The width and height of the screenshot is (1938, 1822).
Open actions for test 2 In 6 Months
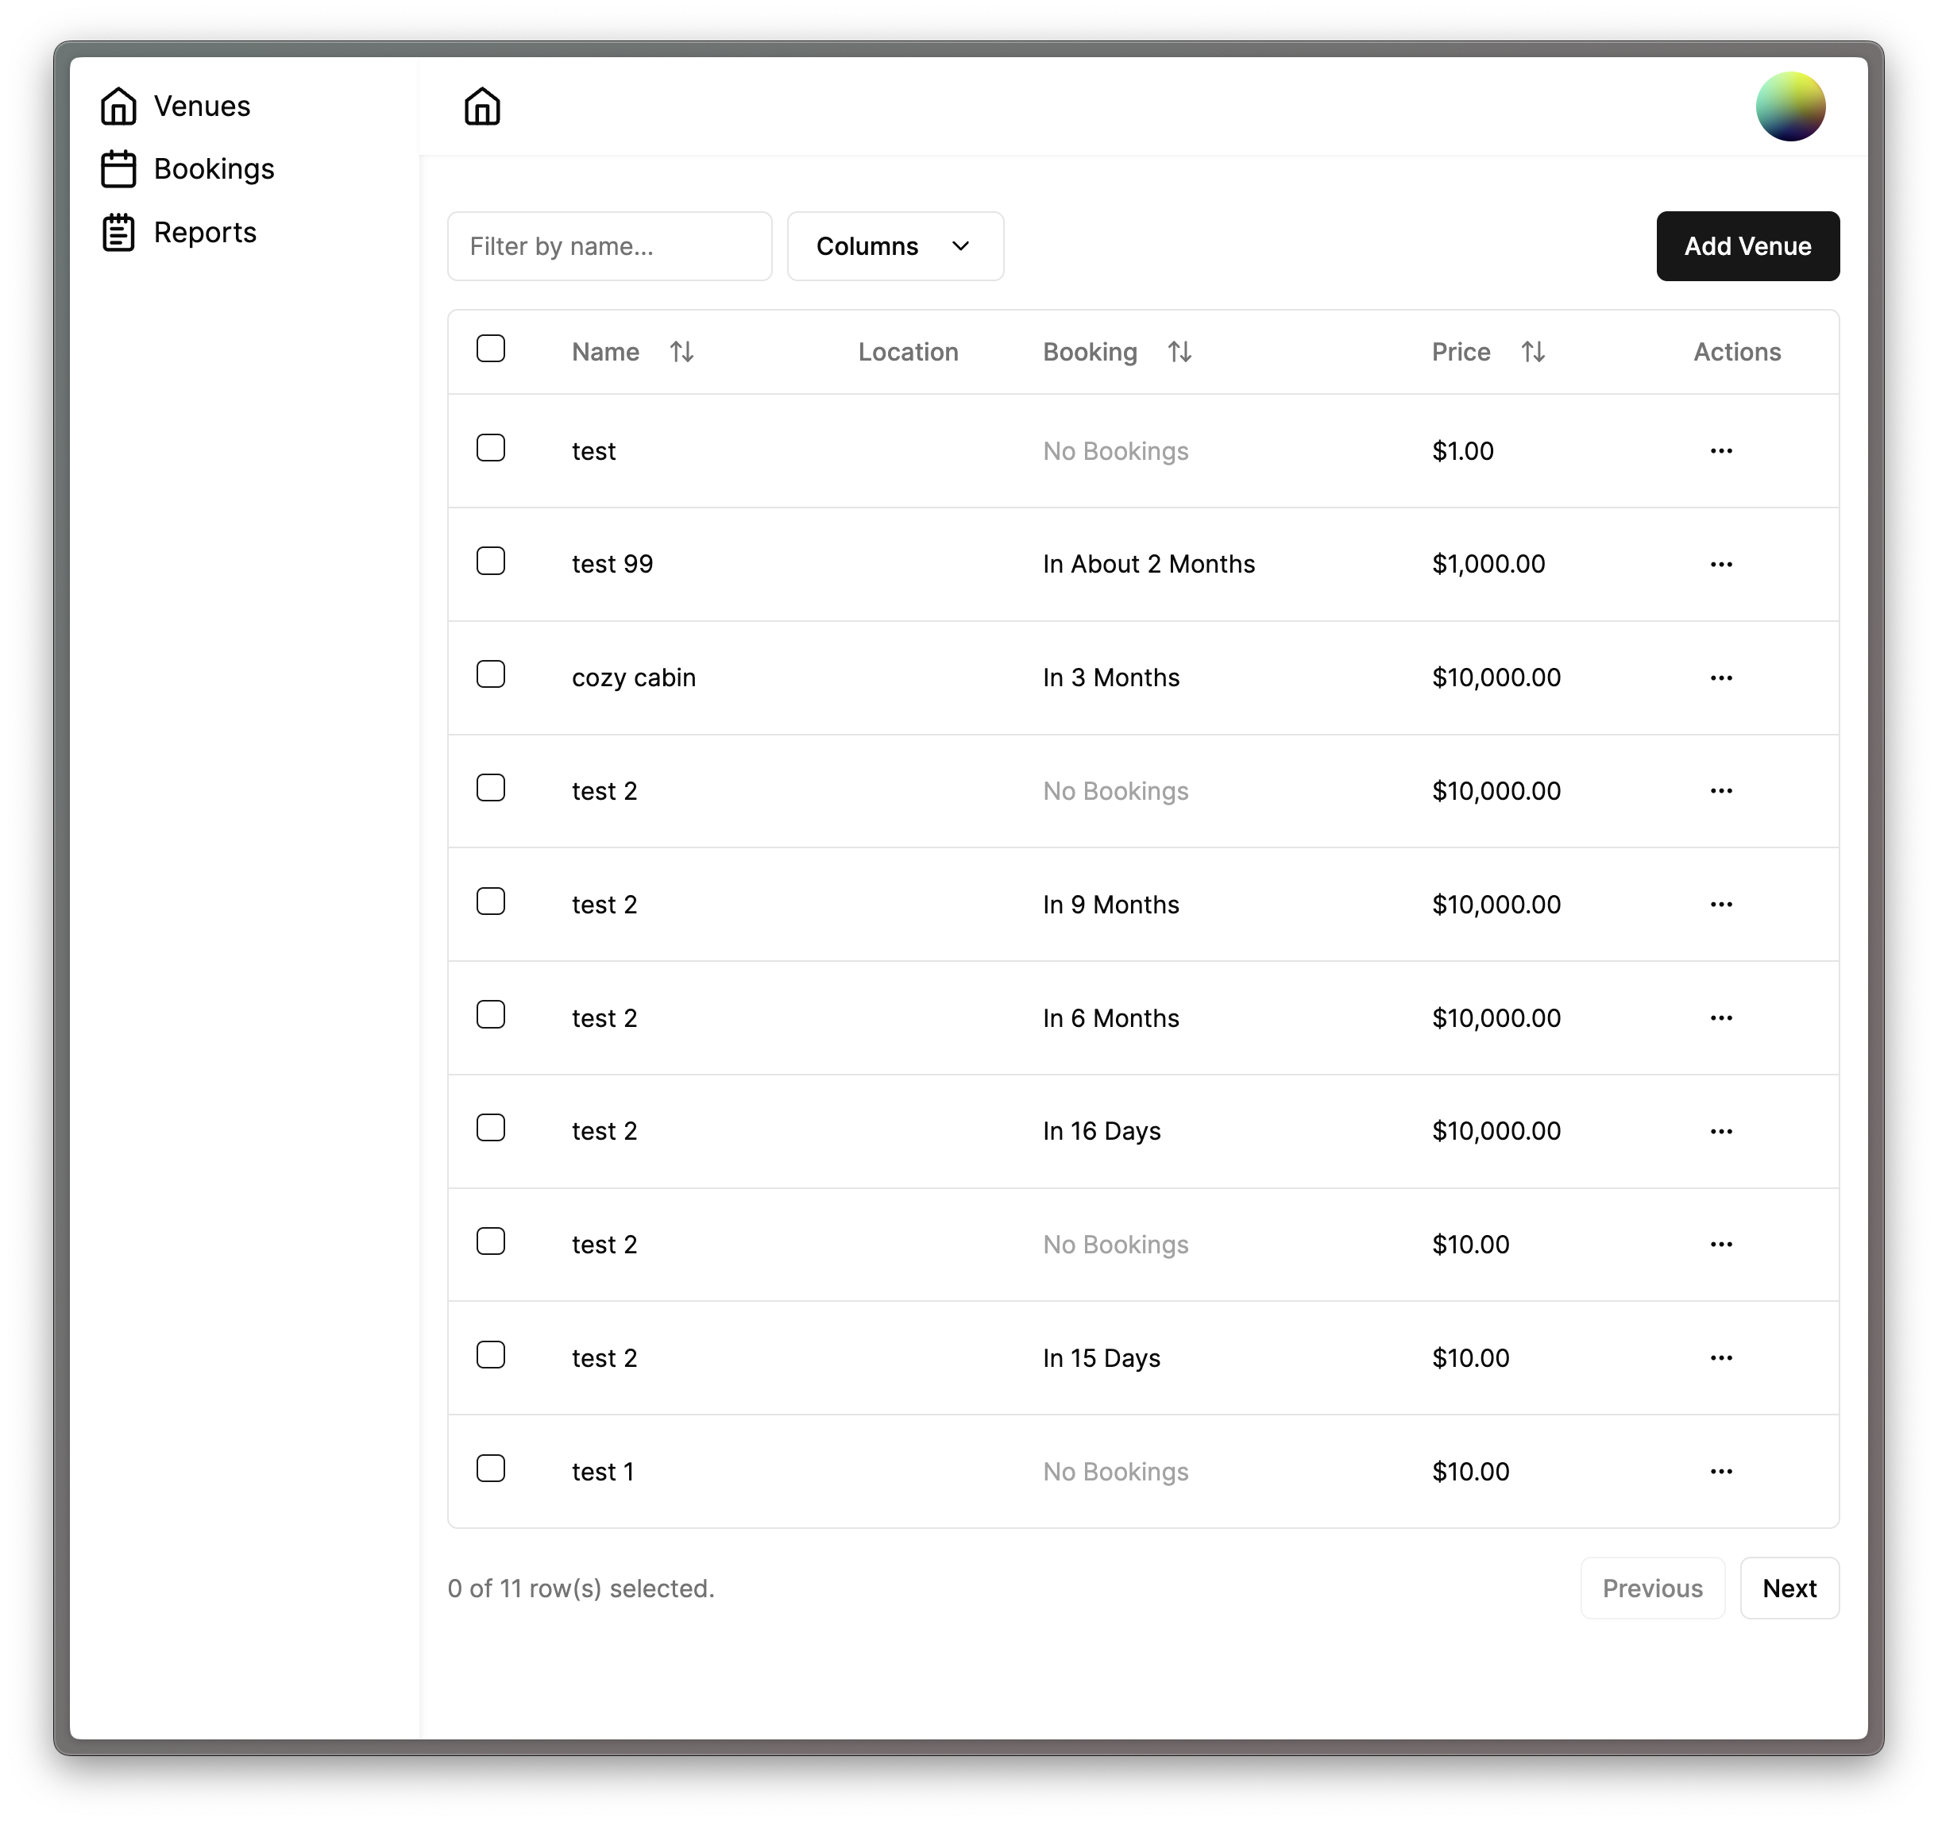coord(1720,1017)
